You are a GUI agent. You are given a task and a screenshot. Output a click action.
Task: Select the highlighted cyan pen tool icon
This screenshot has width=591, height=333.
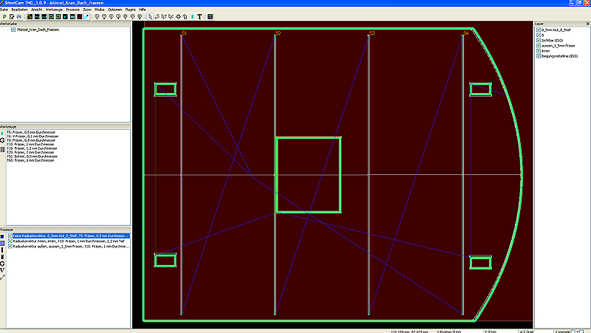[x=86, y=16]
